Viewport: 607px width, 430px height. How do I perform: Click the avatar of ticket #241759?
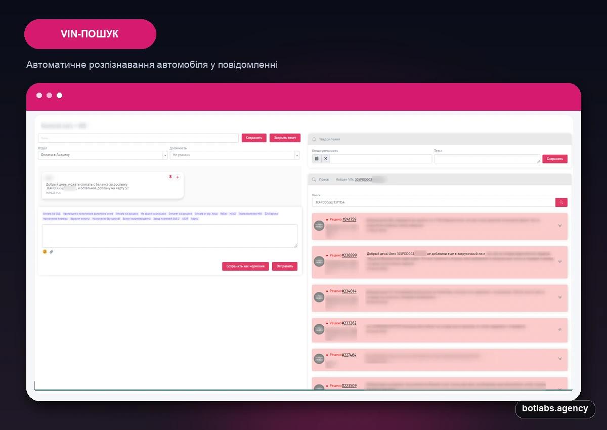(x=319, y=226)
